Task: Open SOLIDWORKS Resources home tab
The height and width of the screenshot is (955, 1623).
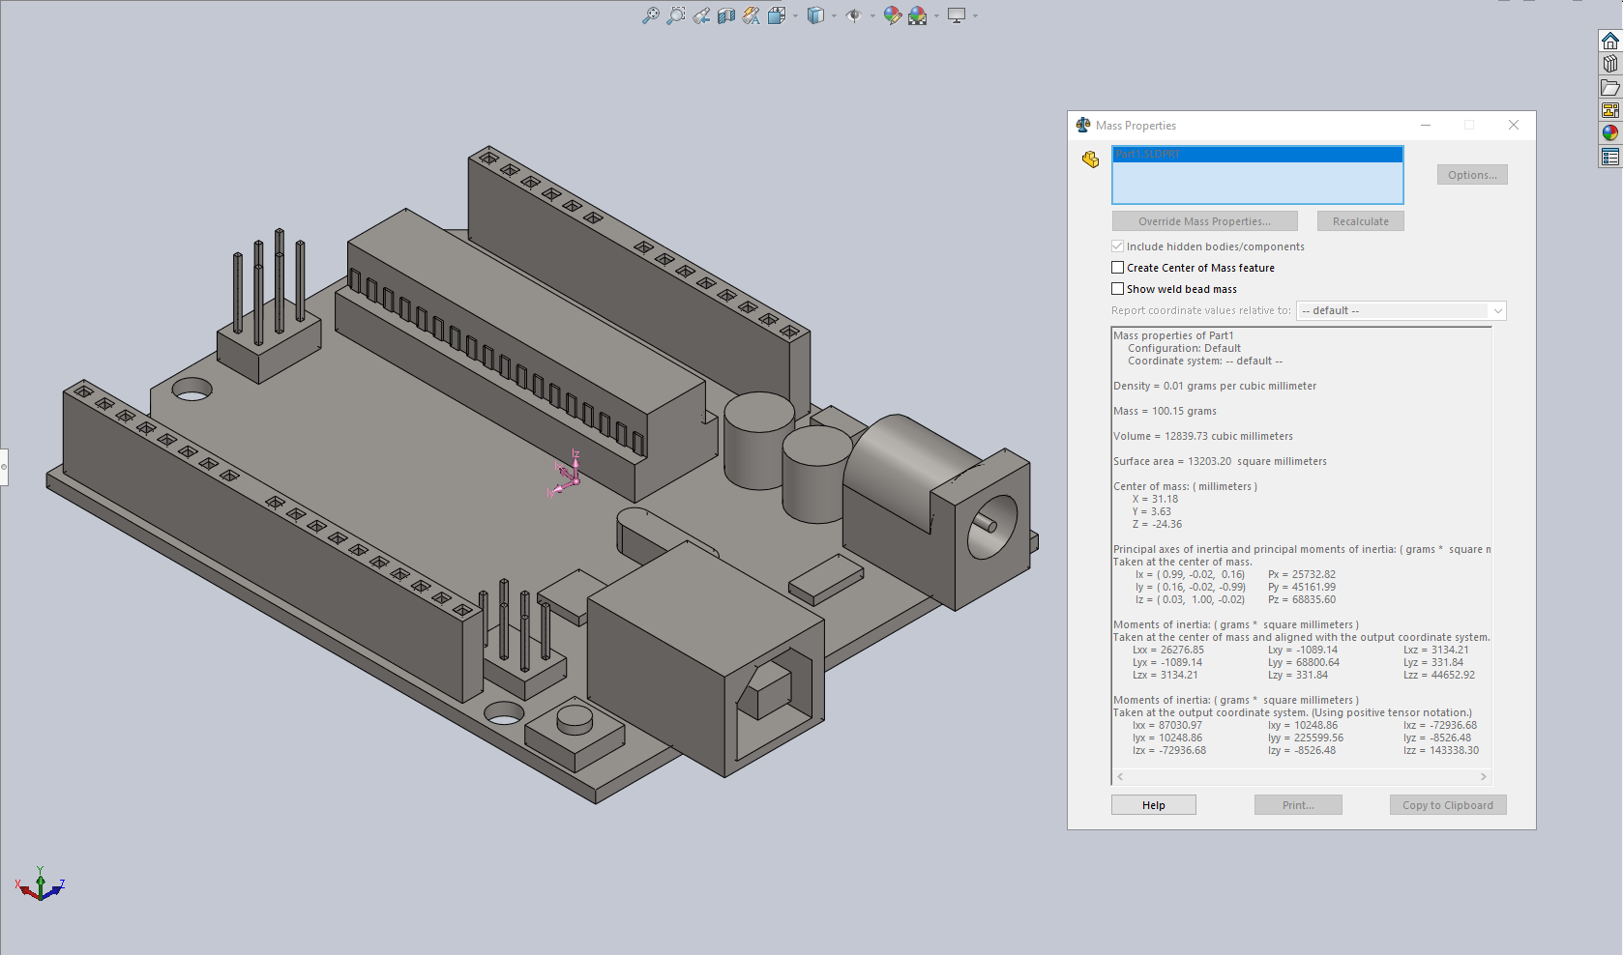Action: pyautogui.click(x=1610, y=41)
